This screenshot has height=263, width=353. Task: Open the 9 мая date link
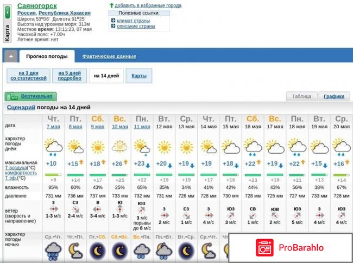click(98, 127)
